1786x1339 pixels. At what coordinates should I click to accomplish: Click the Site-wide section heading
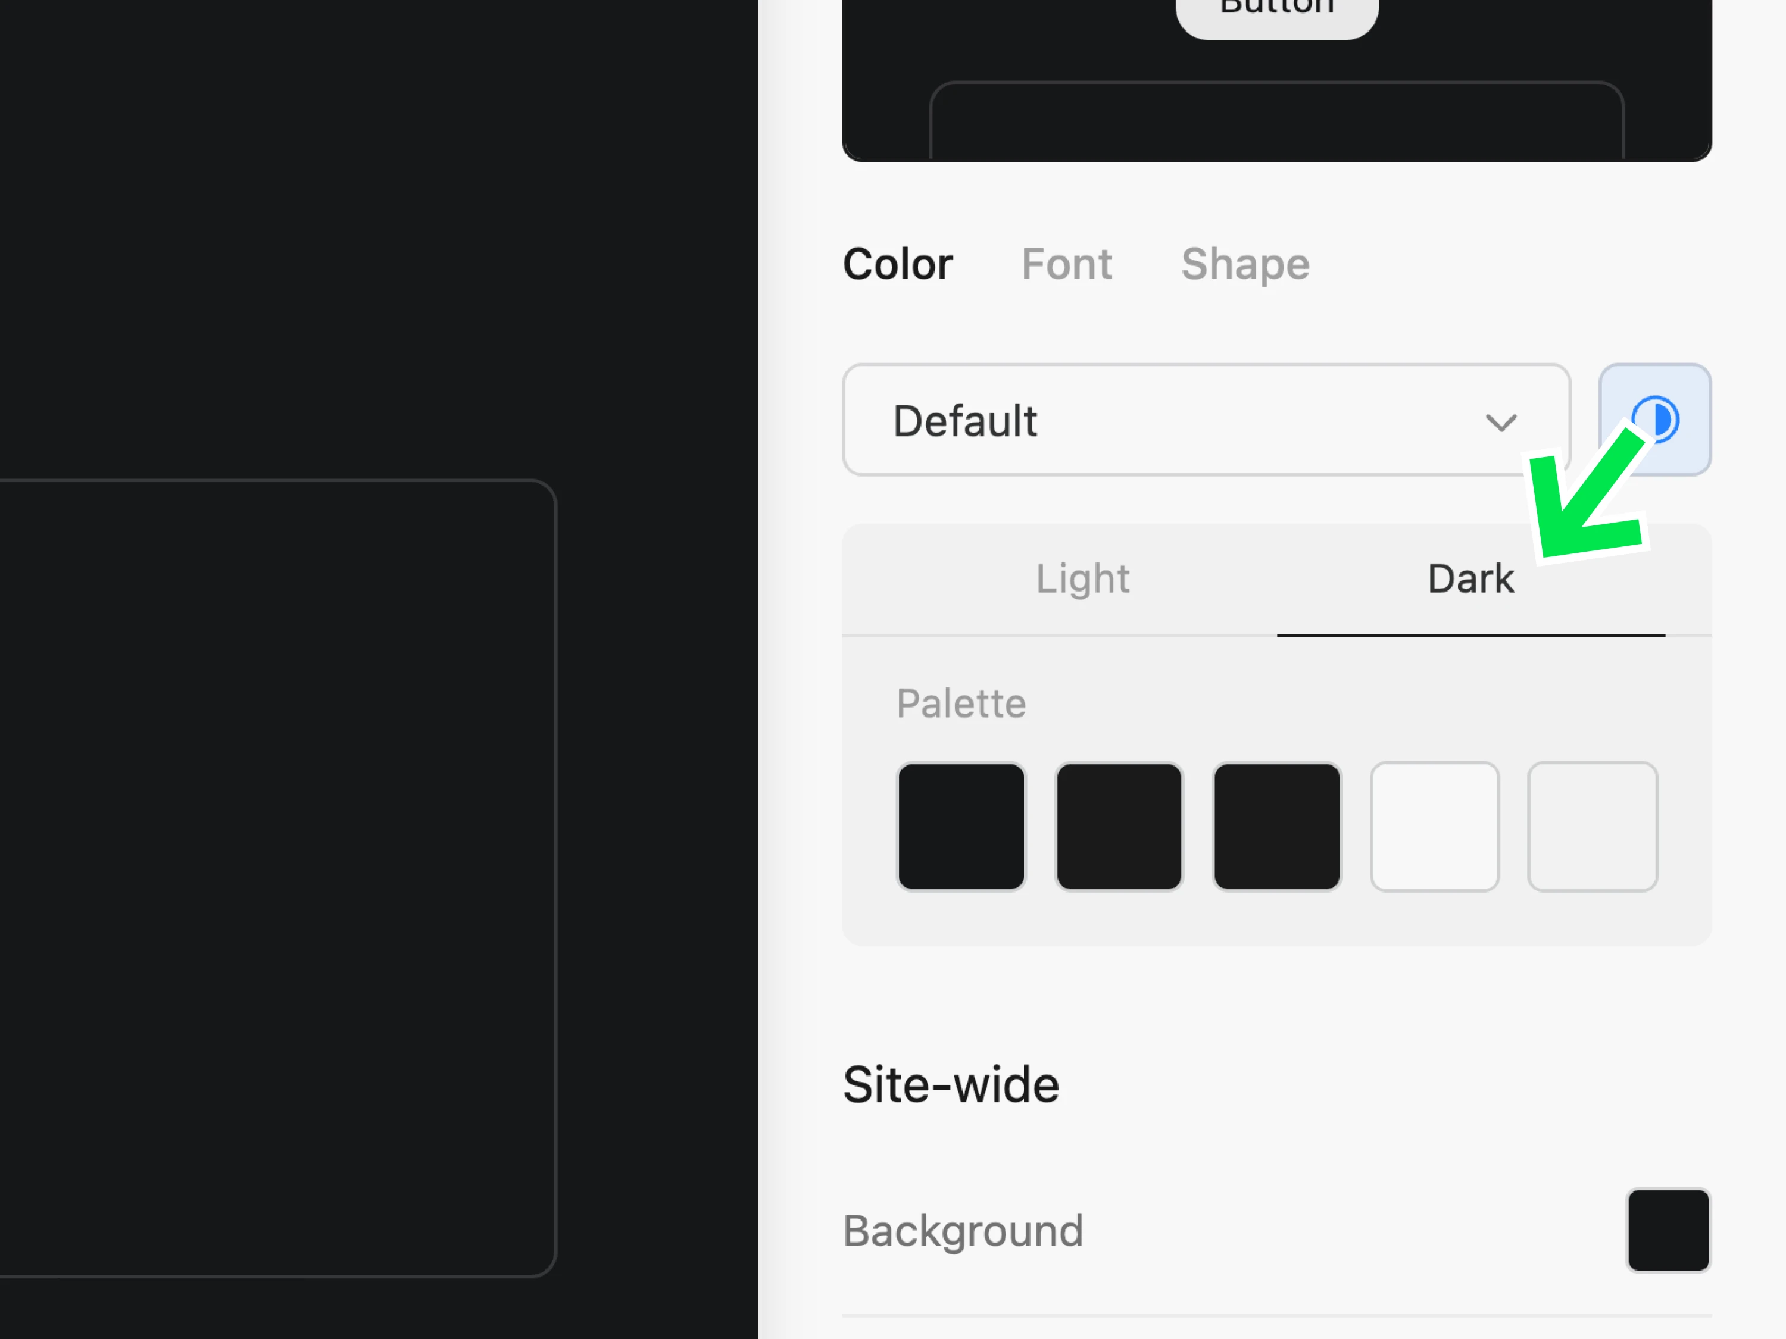(950, 1084)
